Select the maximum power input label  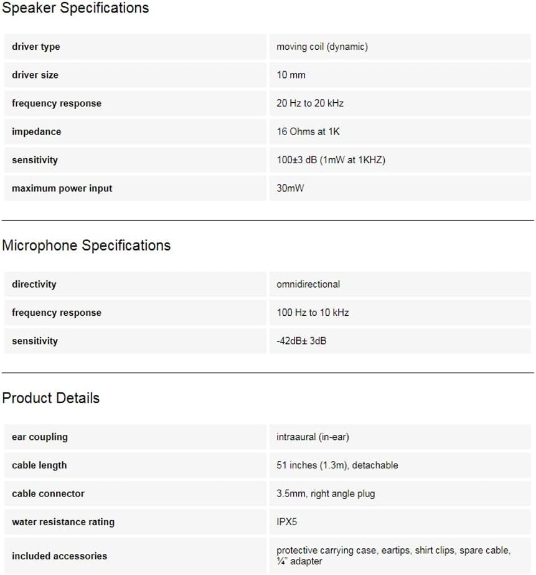tap(62, 188)
